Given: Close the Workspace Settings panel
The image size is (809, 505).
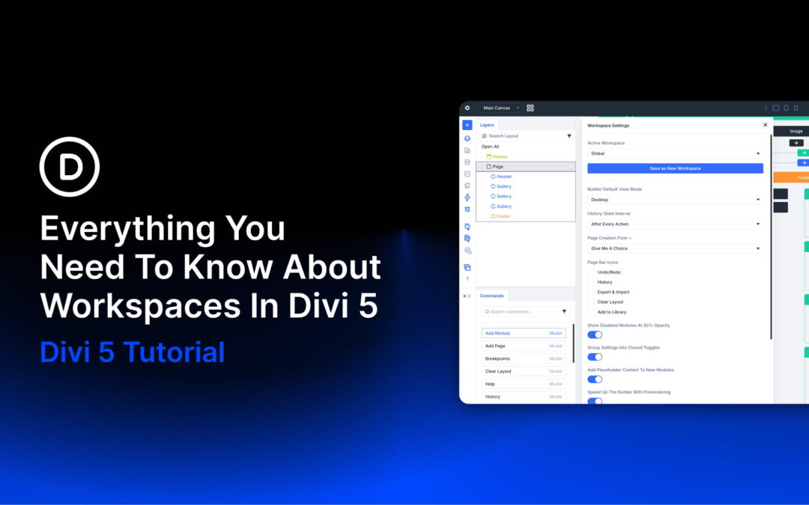Looking at the screenshot, I should point(765,125).
